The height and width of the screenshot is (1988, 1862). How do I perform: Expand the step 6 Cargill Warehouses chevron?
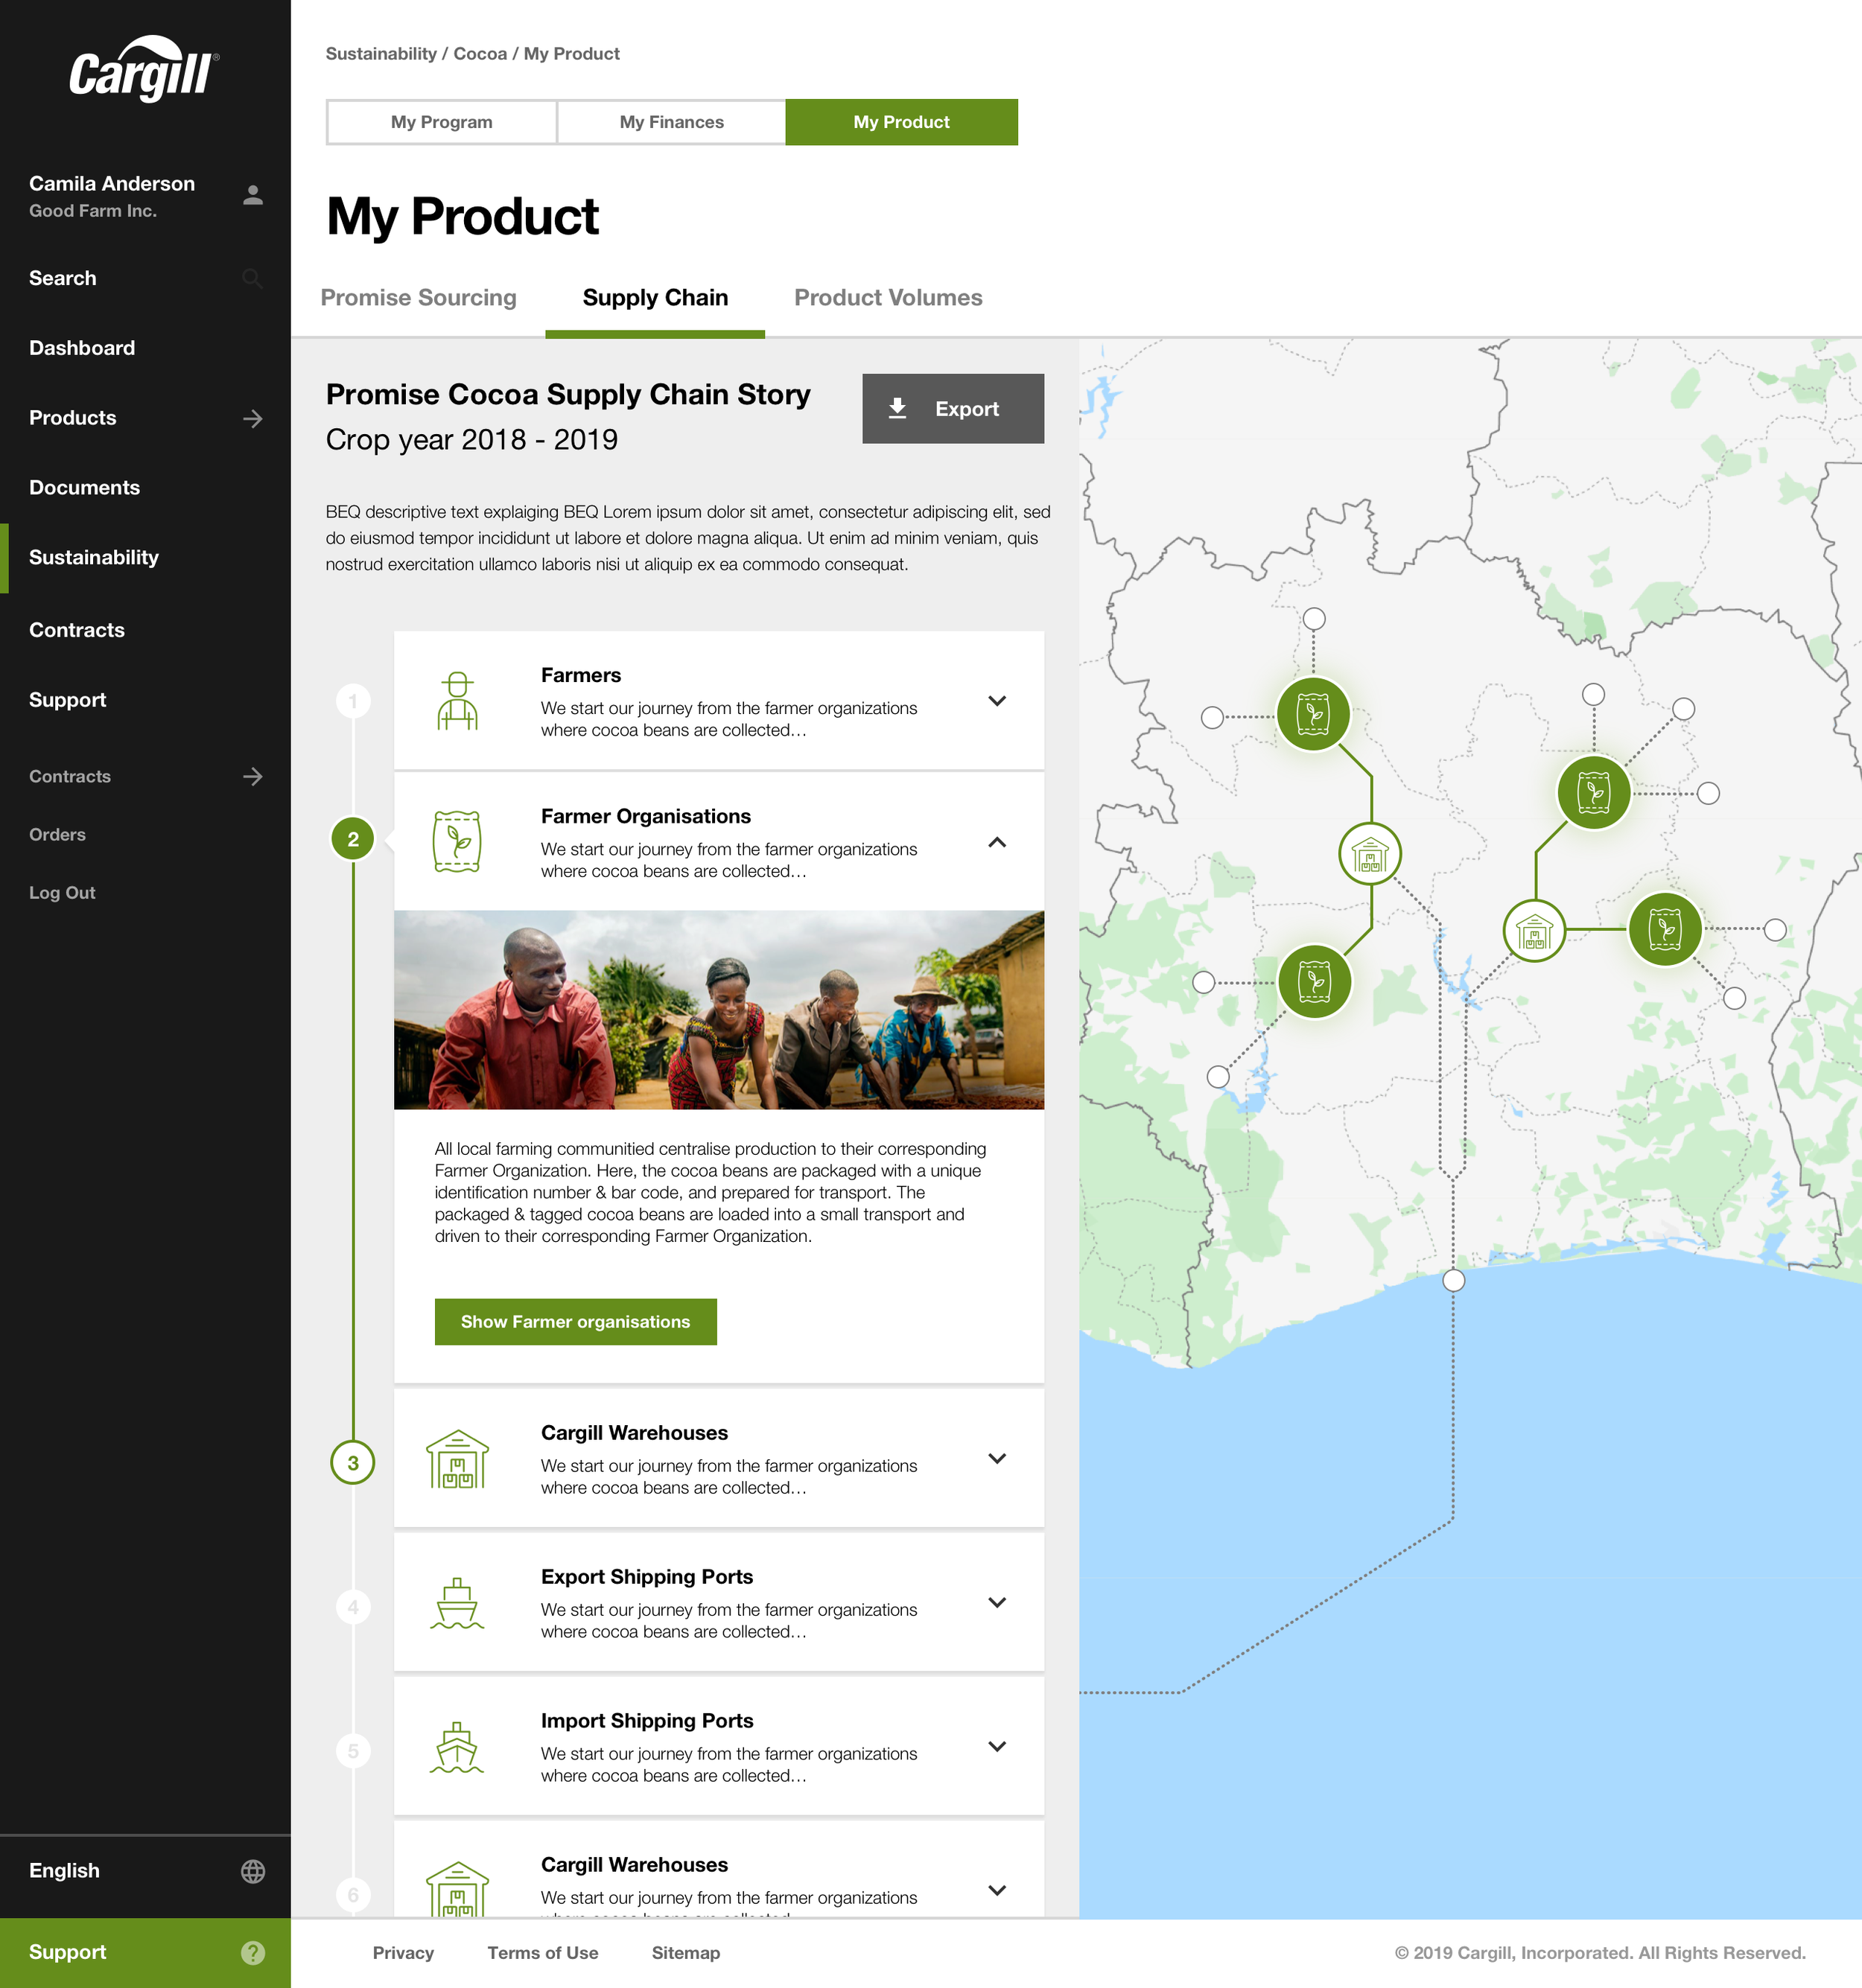point(997,1890)
